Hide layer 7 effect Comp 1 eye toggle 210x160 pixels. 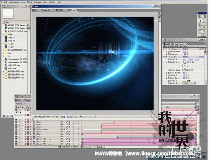[x=16, y=129]
